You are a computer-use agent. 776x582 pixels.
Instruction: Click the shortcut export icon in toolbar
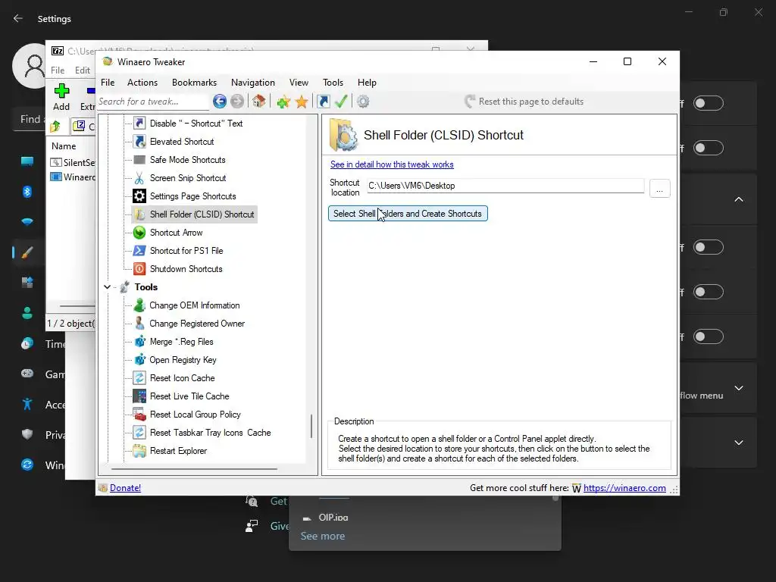pos(323,102)
